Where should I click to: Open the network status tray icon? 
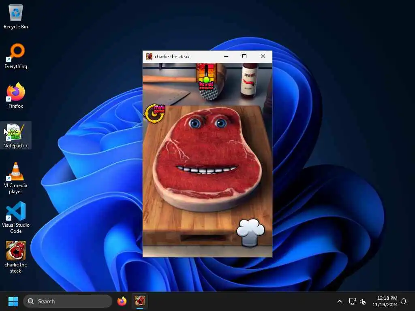coord(352,301)
